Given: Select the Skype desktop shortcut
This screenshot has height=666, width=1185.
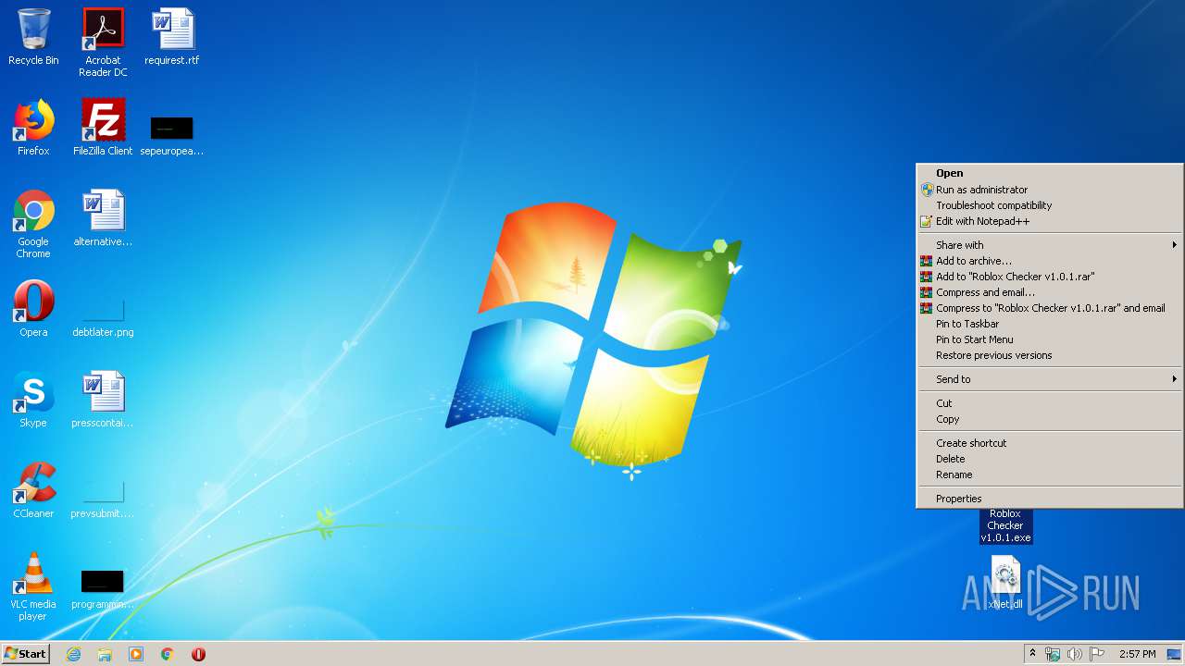Looking at the screenshot, I should click(33, 400).
